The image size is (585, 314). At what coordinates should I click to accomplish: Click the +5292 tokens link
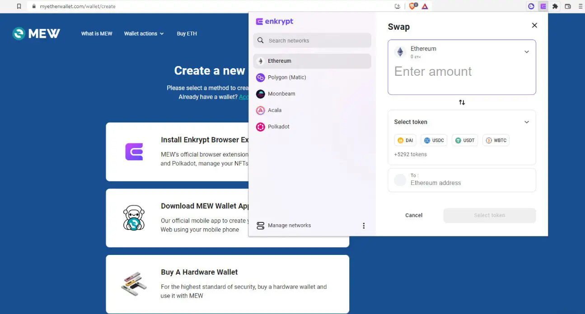pyautogui.click(x=410, y=154)
